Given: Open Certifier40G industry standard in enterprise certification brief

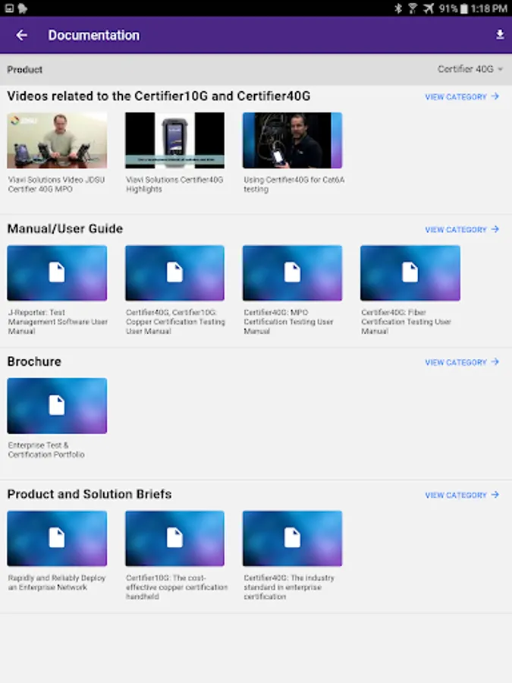Looking at the screenshot, I should 292,539.
